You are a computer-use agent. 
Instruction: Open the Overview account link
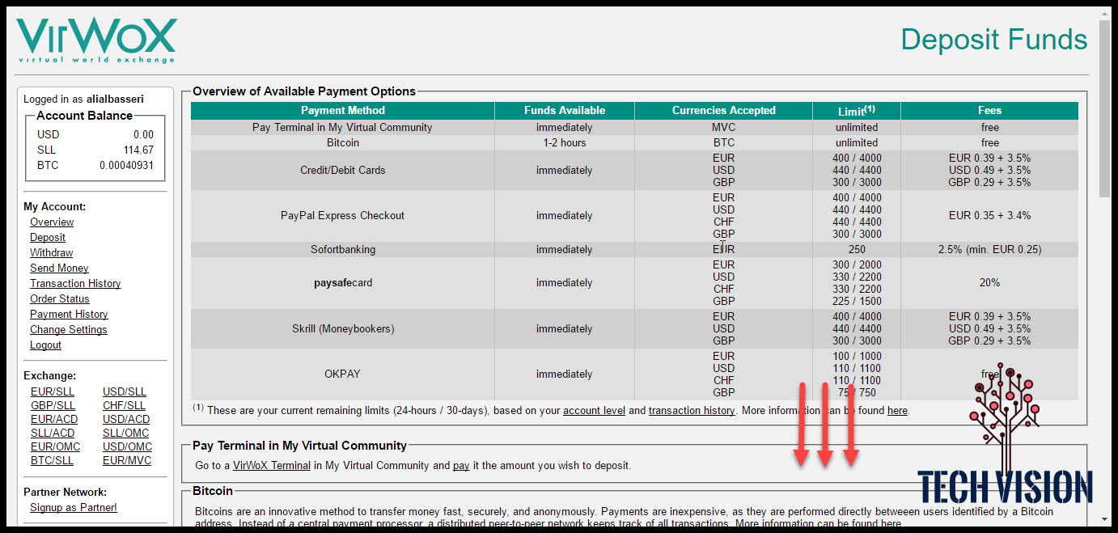click(52, 222)
